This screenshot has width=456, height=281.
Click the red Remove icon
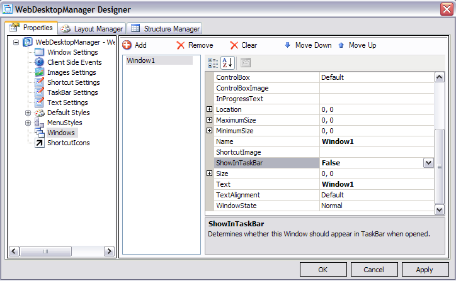tap(181, 45)
